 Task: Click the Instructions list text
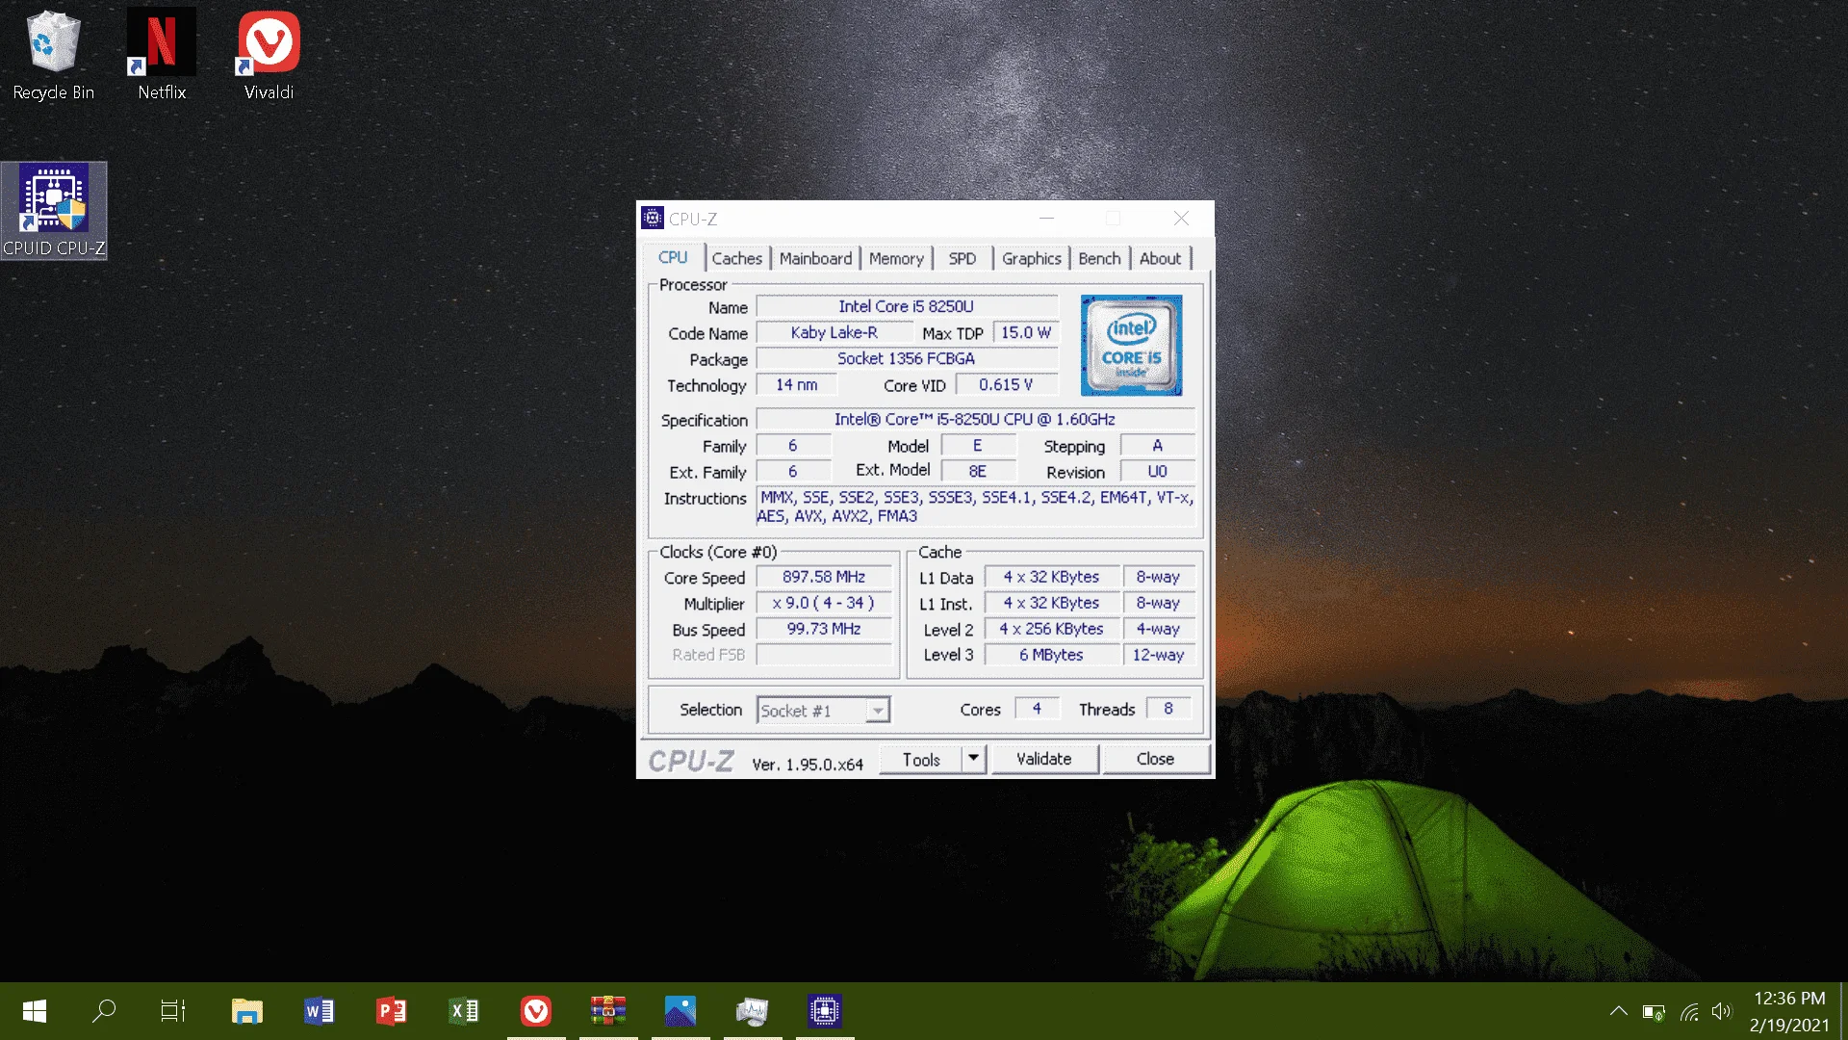[975, 507]
